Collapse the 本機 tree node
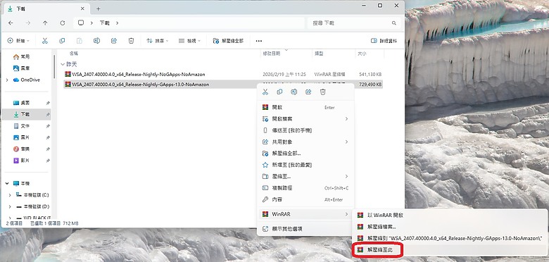Viewport: 549px width, 262px height. (7, 184)
